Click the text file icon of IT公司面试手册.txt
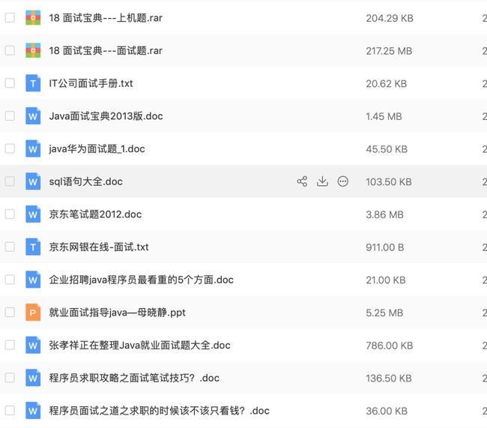The width and height of the screenshot is (487, 428). (33, 83)
